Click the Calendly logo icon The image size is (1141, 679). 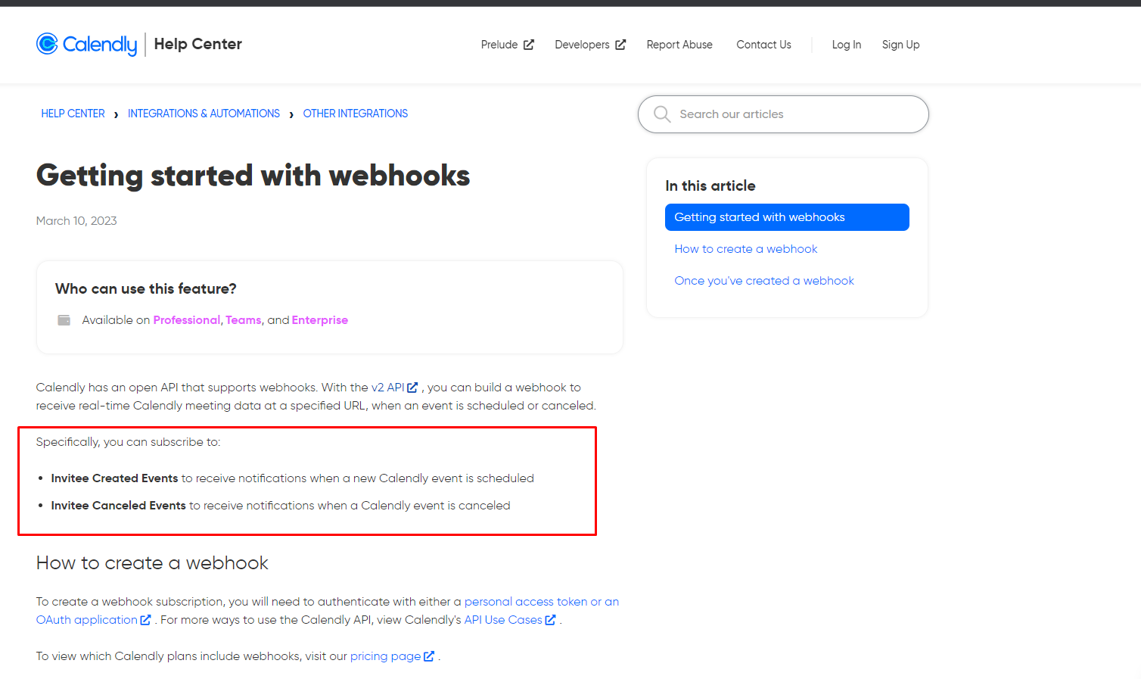[x=47, y=44]
